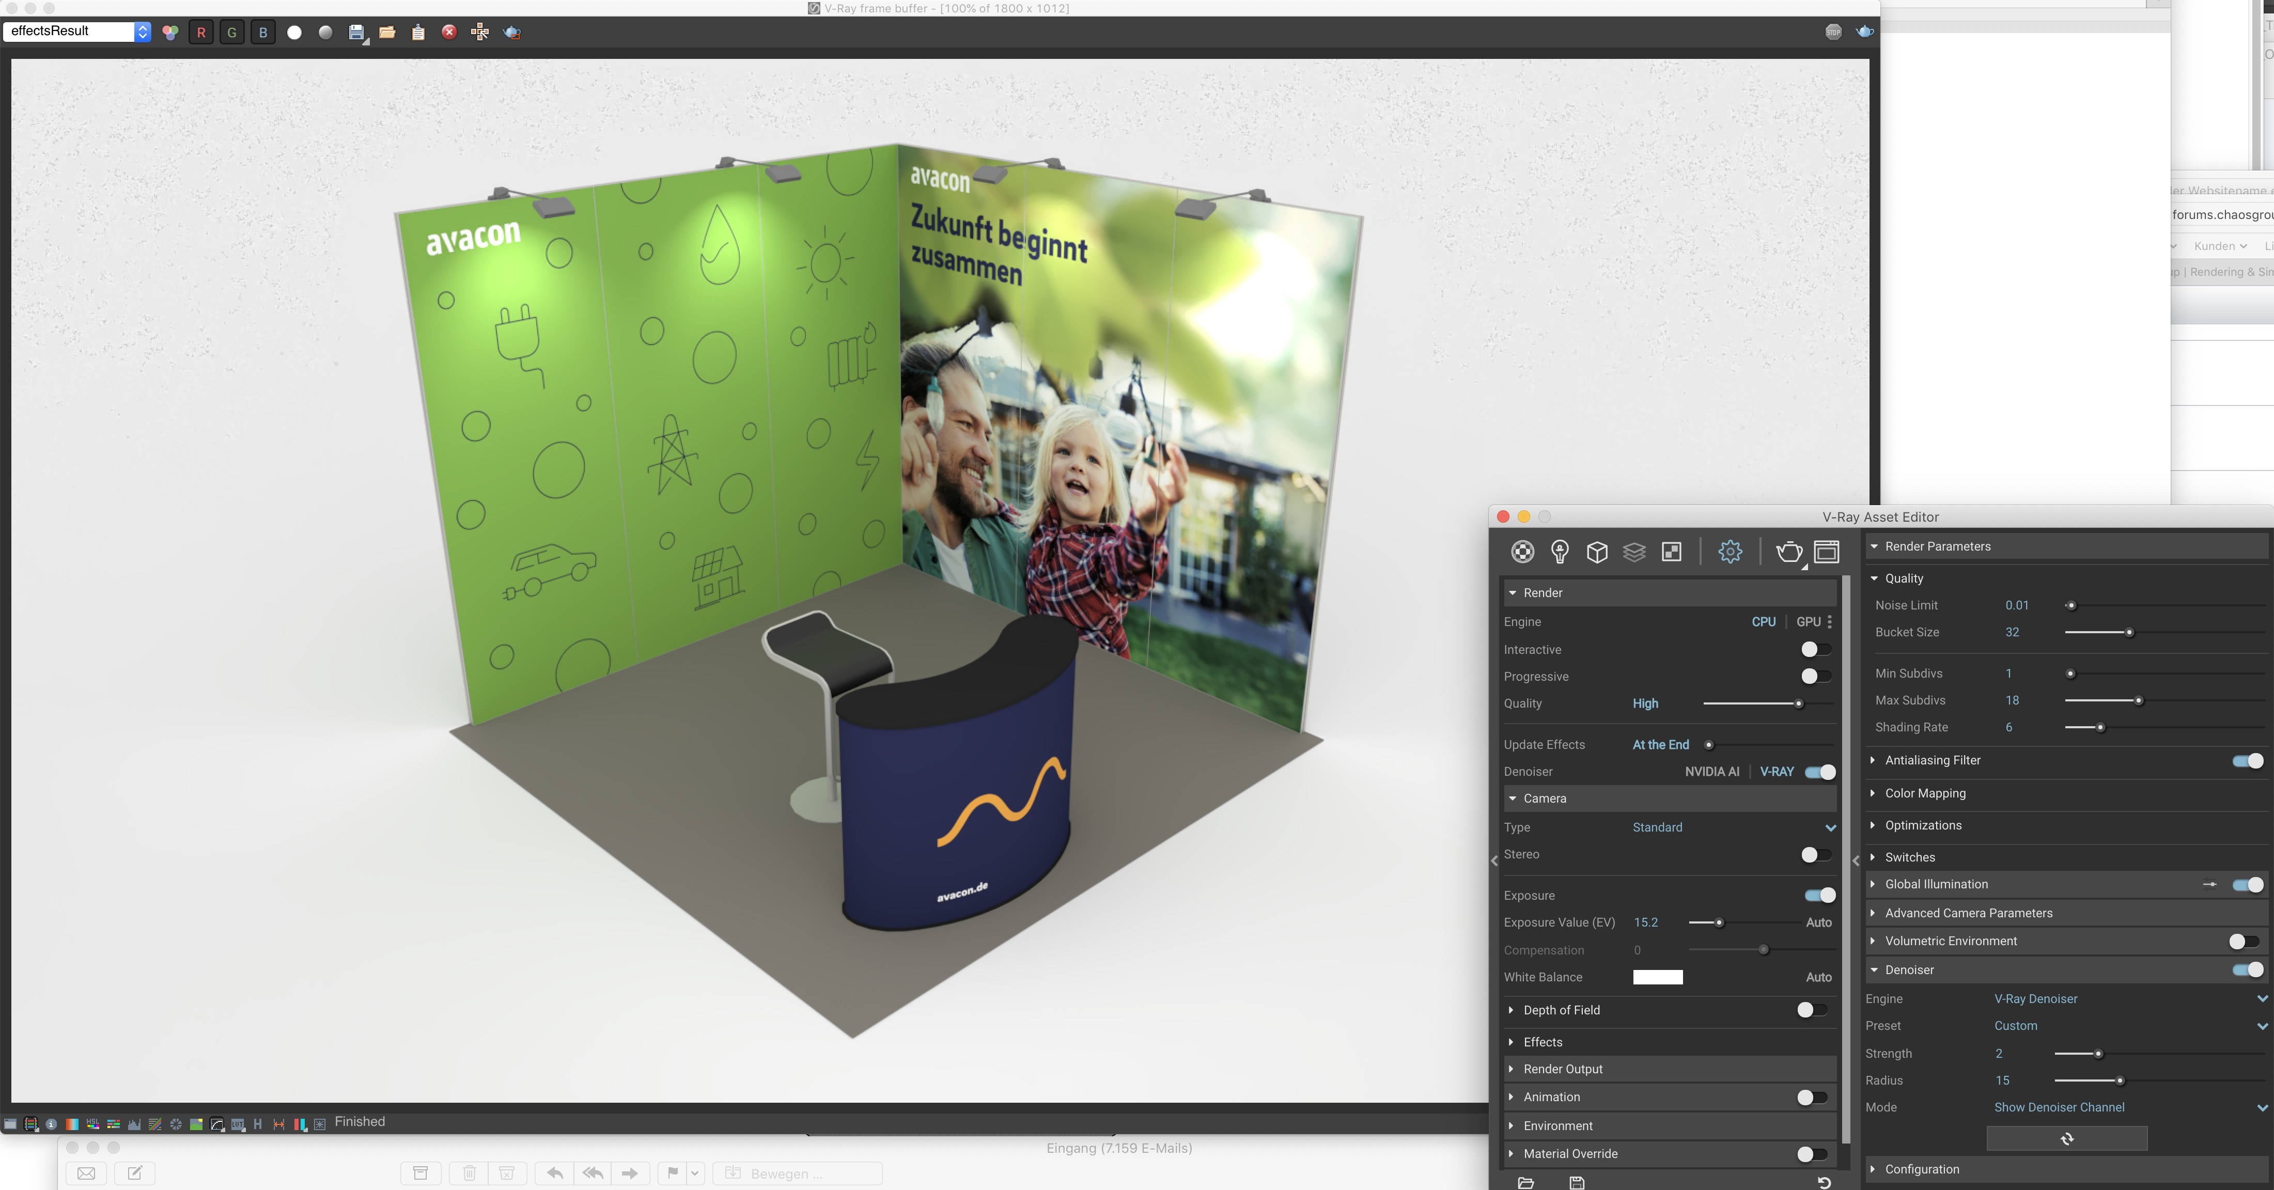
Task: Switch to RGB color channel in frame buffer
Action: click(x=170, y=32)
